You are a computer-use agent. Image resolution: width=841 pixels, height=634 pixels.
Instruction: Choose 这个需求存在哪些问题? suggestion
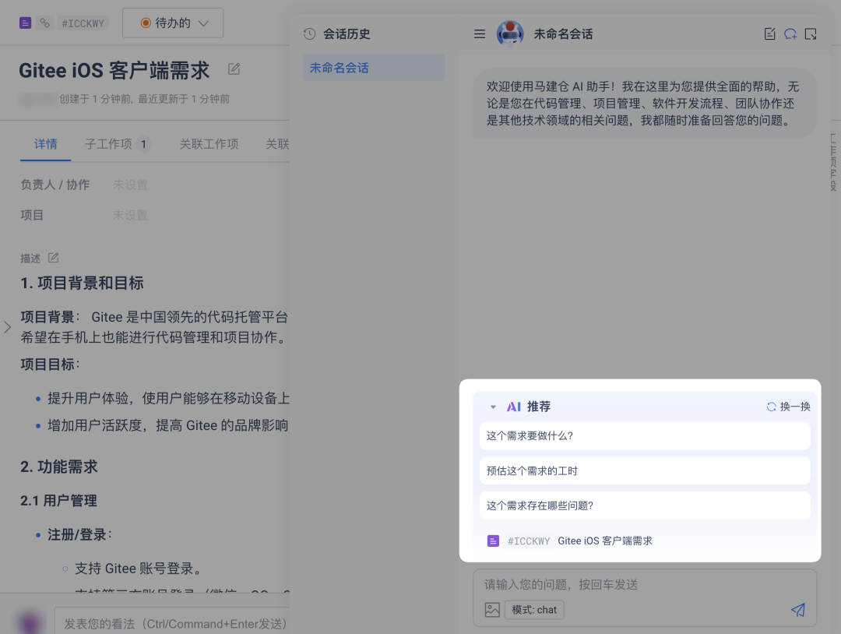click(645, 505)
